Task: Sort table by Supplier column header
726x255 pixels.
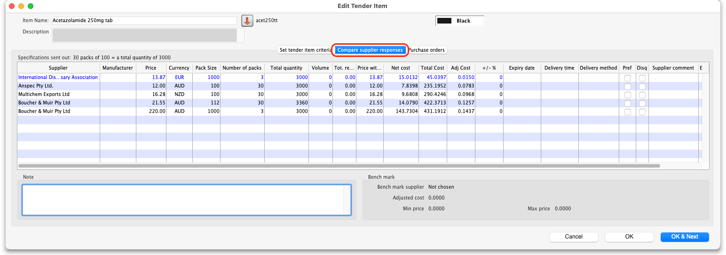Action: (x=58, y=68)
